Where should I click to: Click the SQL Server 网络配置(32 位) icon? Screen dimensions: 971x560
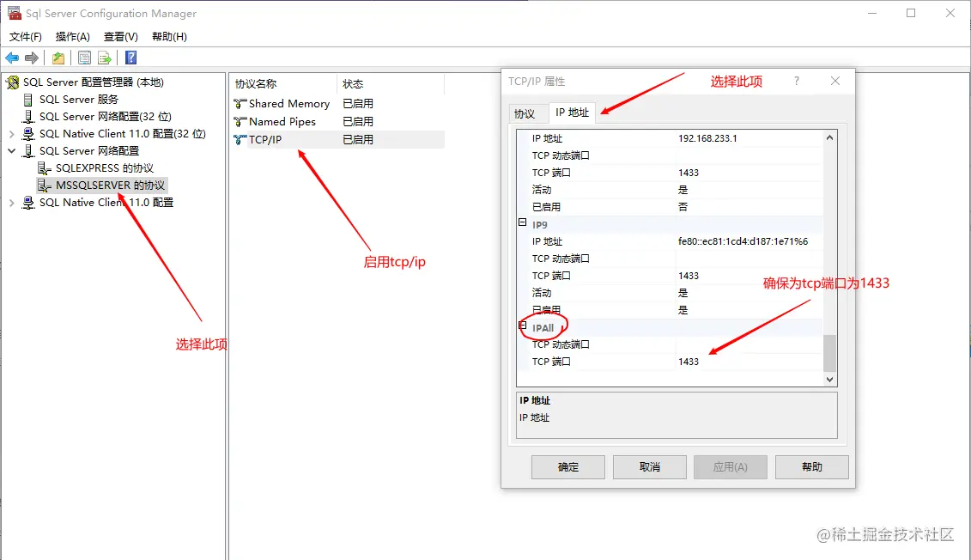point(27,117)
